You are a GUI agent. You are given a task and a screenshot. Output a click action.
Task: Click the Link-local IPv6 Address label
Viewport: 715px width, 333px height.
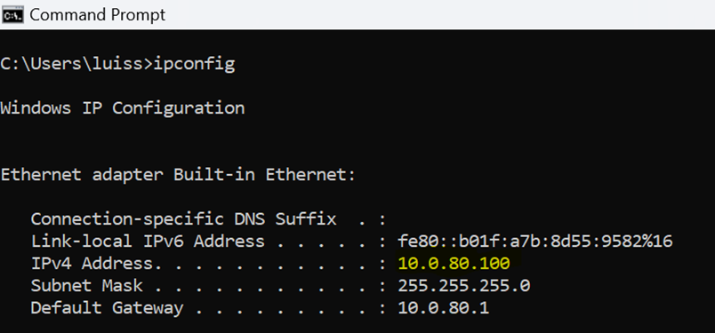point(148,241)
